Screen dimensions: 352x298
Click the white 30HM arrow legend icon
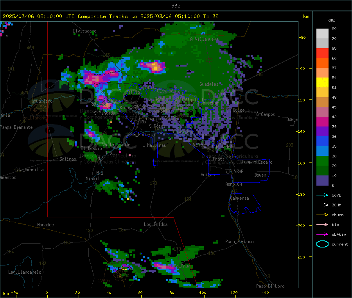click(322, 205)
